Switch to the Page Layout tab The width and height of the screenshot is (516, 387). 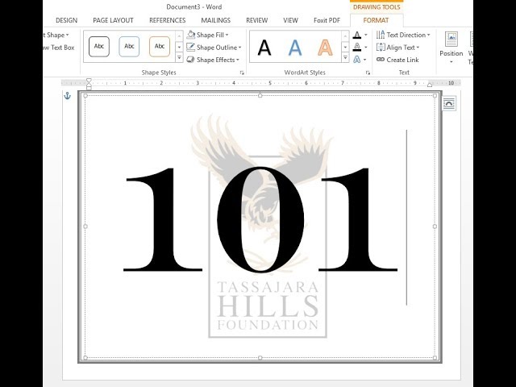coord(113,20)
